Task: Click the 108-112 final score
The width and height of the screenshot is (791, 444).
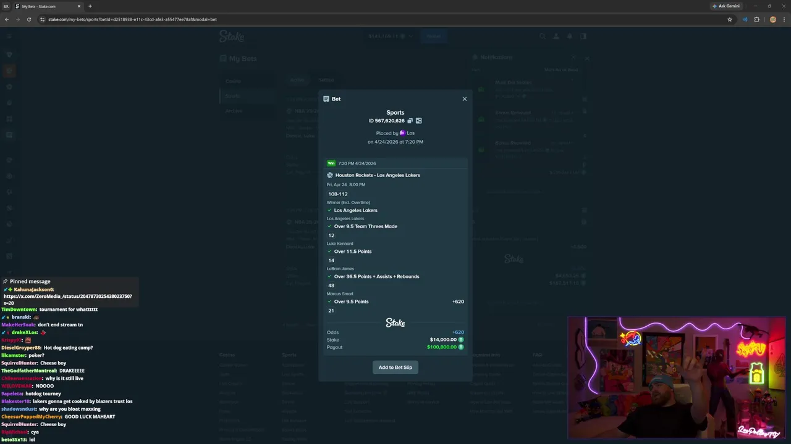Action: pyautogui.click(x=338, y=194)
